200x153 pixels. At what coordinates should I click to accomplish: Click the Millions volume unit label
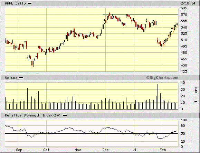point(196,95)
